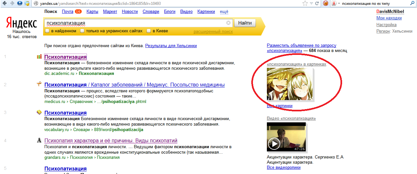
Task: Open Картинки search tab
Action: pyautogui.click(x=206, y=12)
